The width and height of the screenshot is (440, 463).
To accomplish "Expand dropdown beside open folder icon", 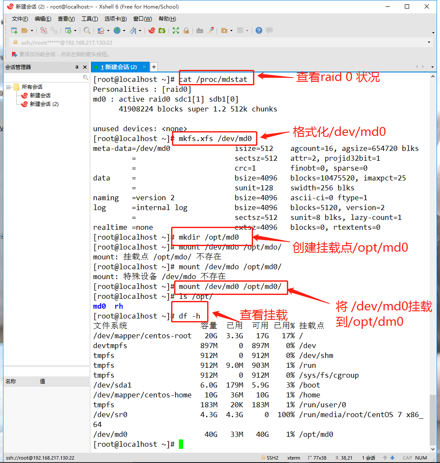I will click(32, 30).
